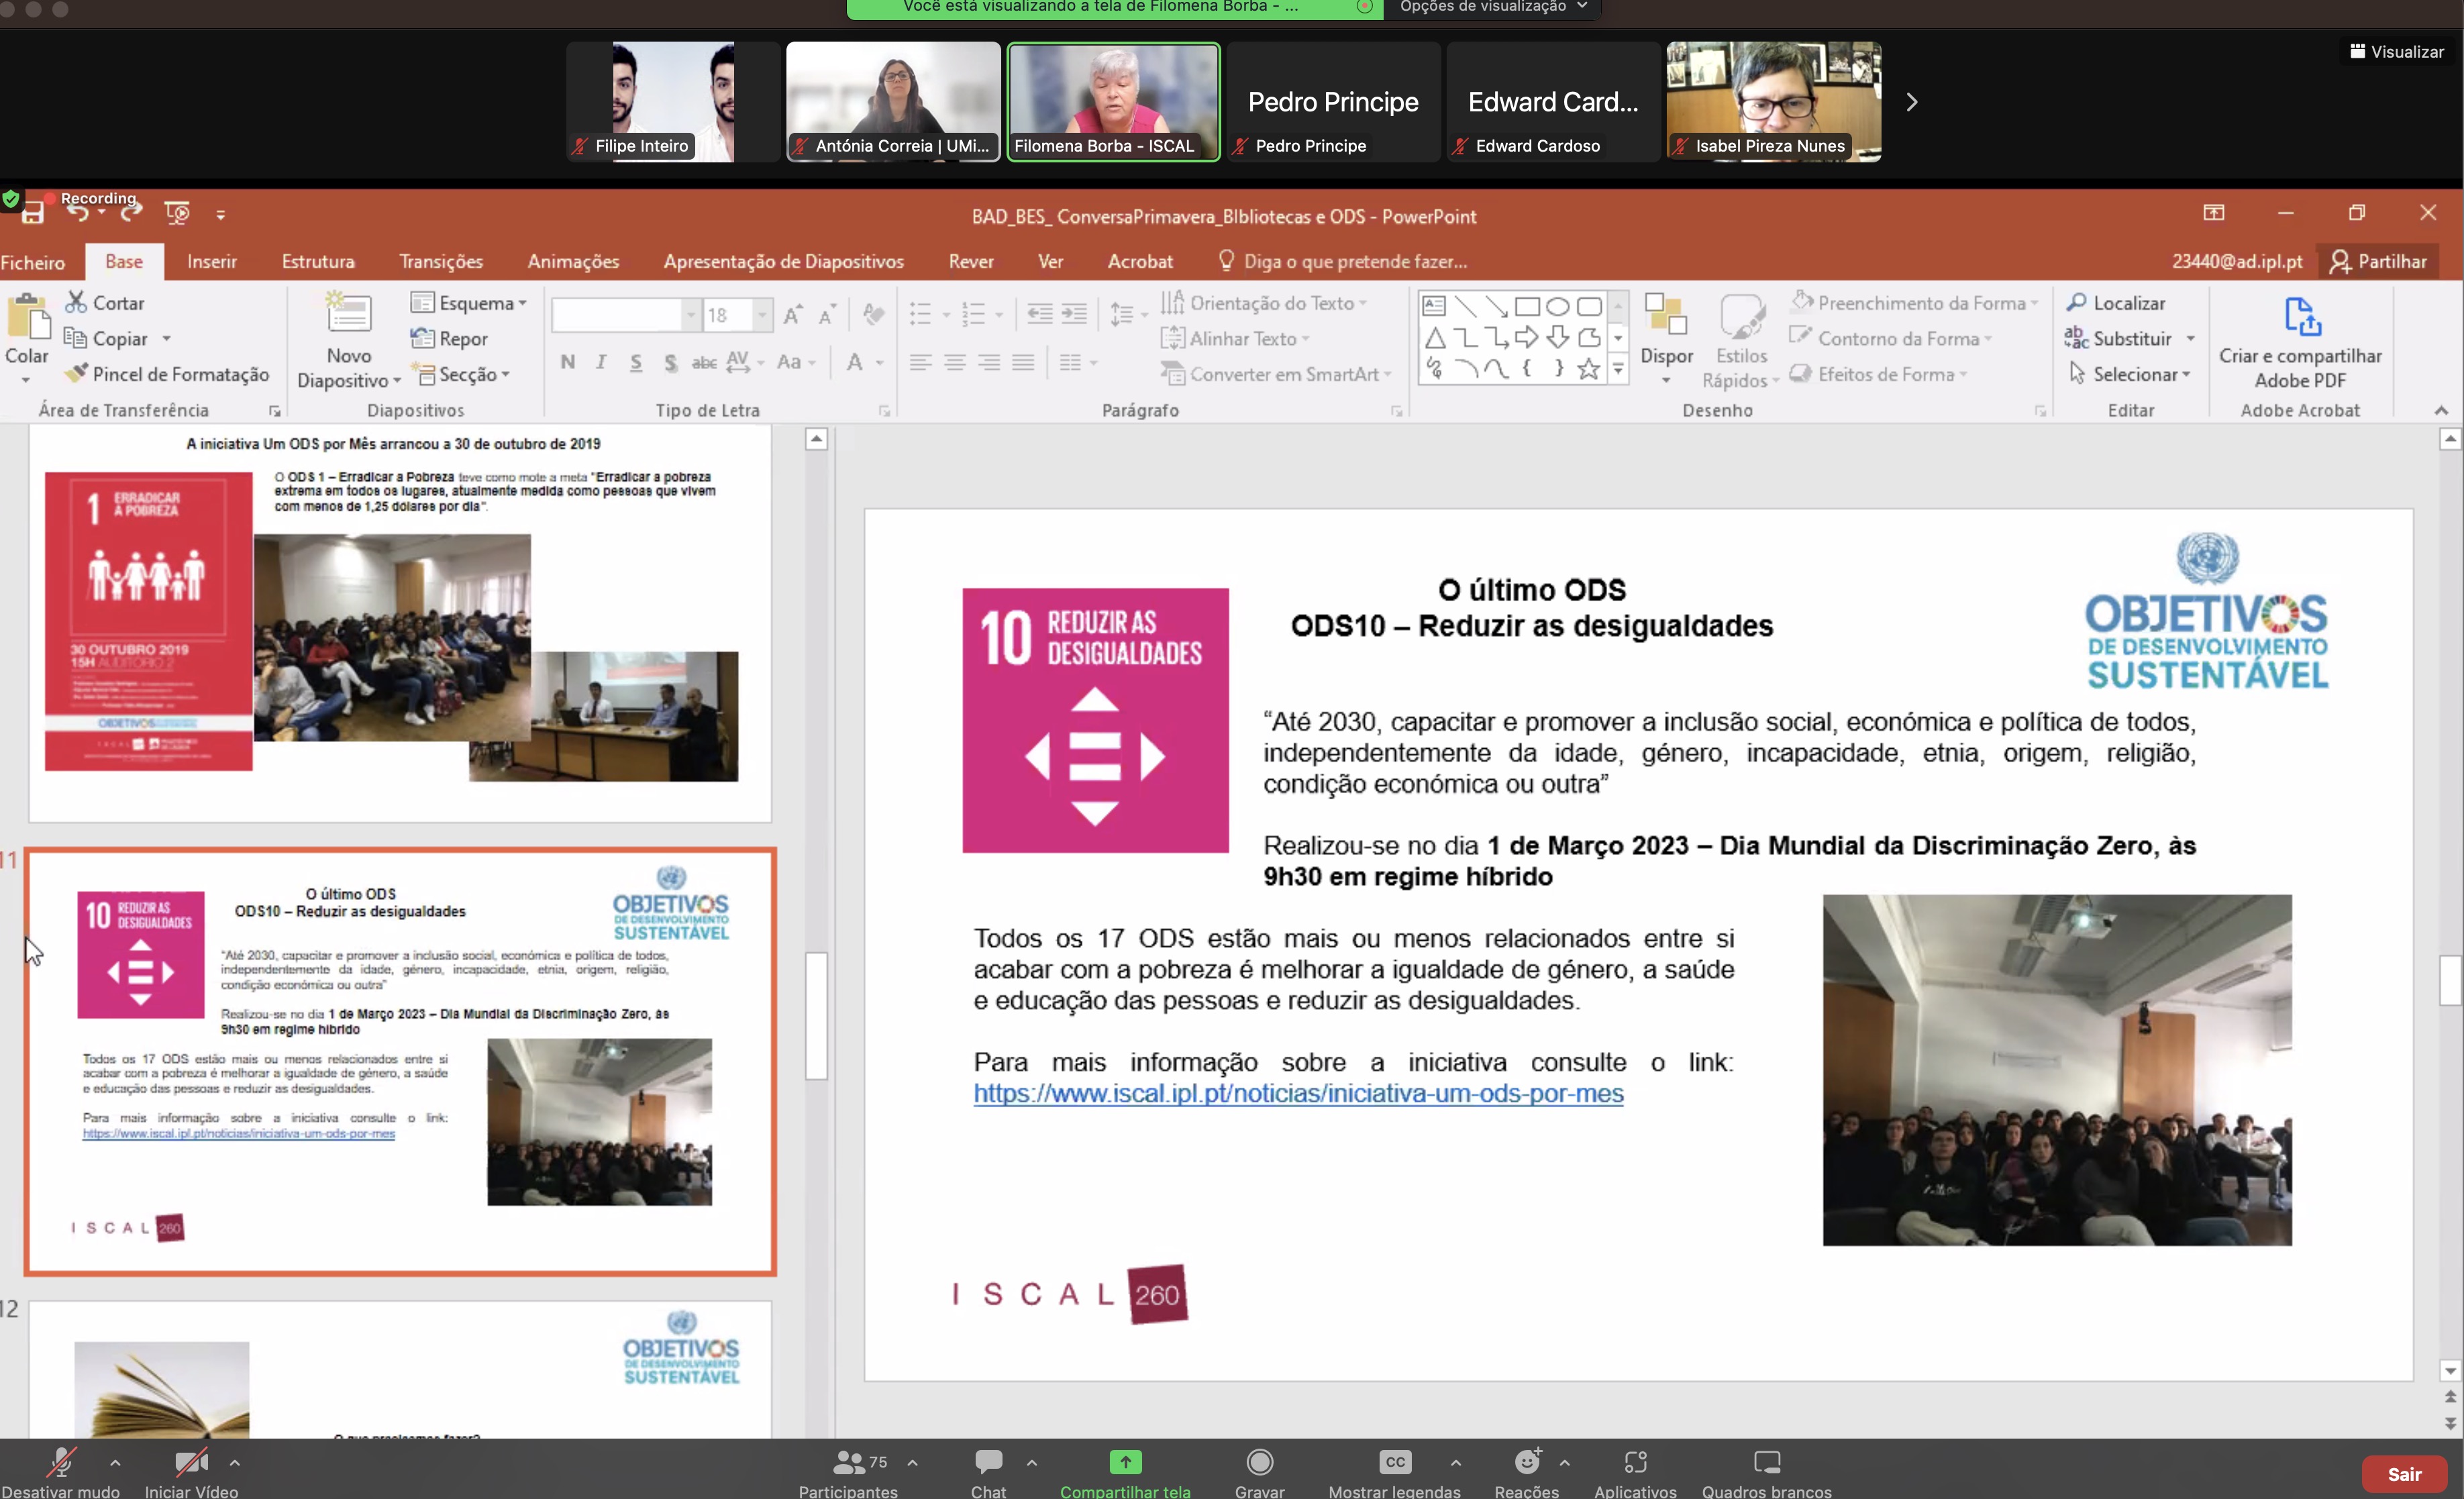2464x1499 pixels.
Task: Open Esquema layout dropdown
Action: 469,302
